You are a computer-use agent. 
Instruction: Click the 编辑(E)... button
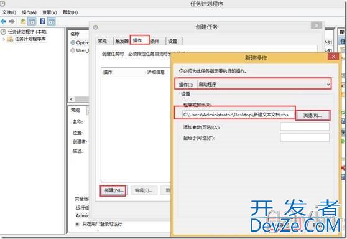[x=144, y=190]
